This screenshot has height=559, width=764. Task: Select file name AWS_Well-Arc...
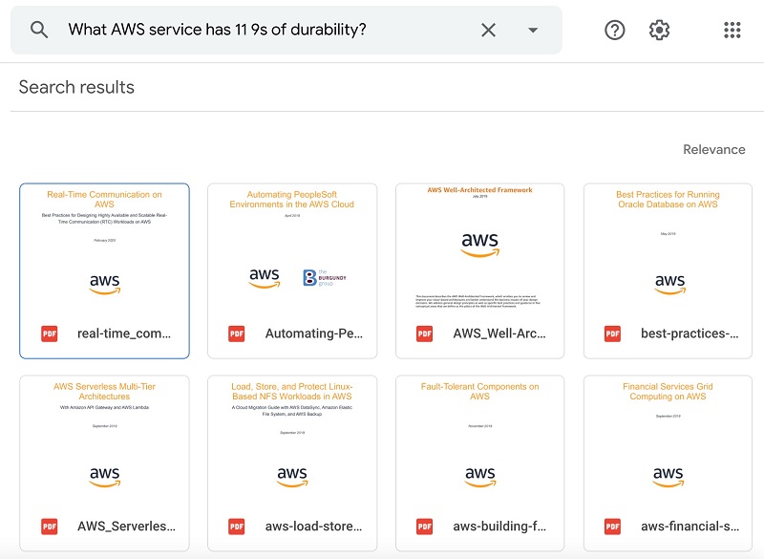(499, 333)
